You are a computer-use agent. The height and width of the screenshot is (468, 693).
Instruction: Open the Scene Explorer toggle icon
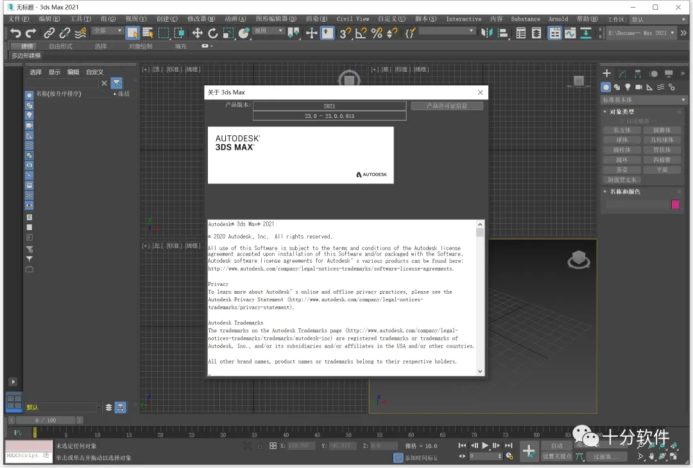(521, 33)
